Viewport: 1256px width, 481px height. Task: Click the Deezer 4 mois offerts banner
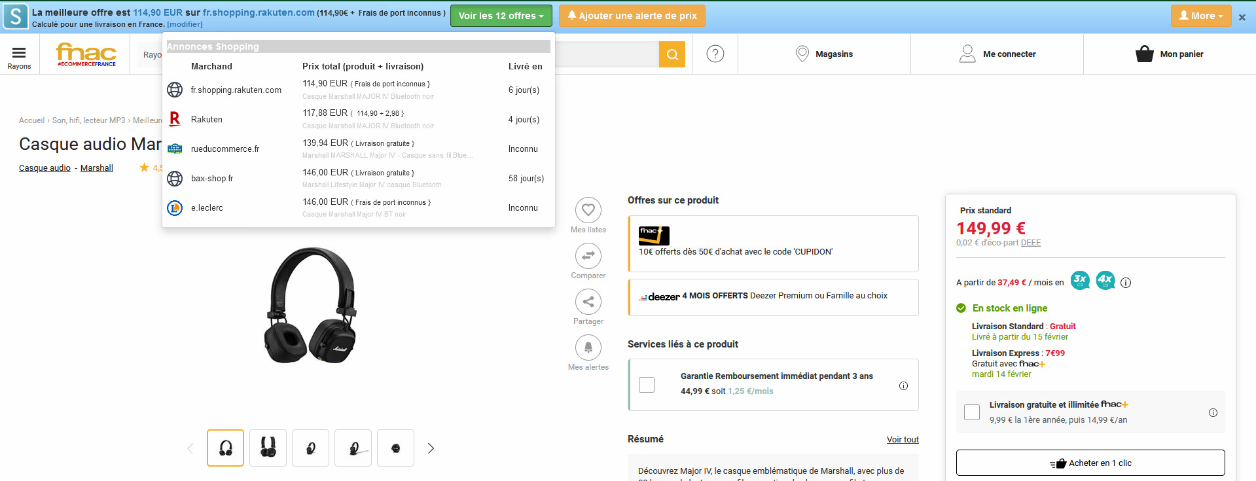click(x=773, y=297)
